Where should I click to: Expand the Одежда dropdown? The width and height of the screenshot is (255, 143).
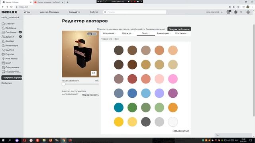tap(127, 33)
